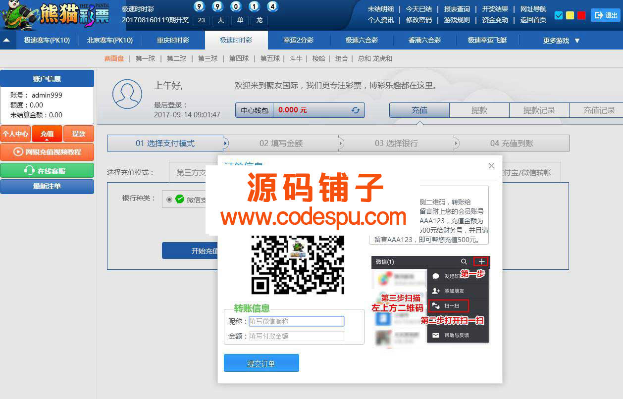Click the payment QR code image

click(x=297, y=263)
